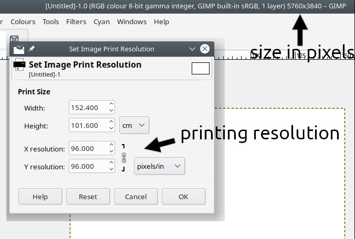Decrease Width with the down stepper arrow

pos(111,110)
